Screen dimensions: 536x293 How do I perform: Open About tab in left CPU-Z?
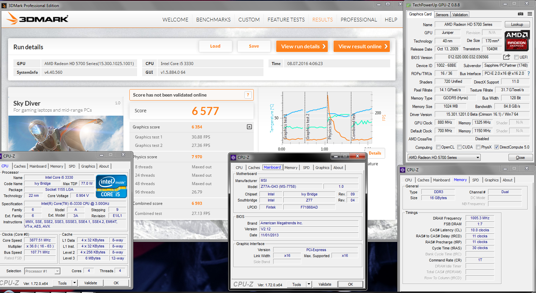point(104,166)
